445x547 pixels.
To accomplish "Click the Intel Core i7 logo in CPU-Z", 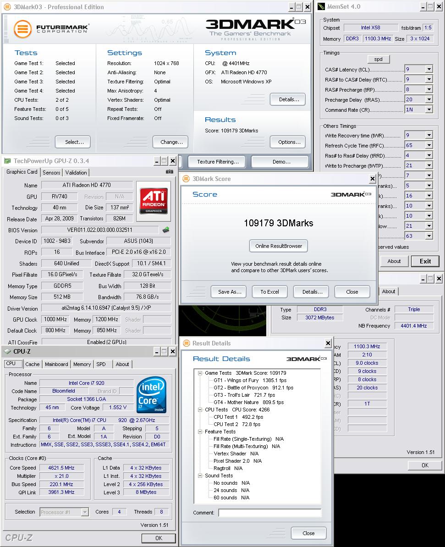I will click(152, 394).
